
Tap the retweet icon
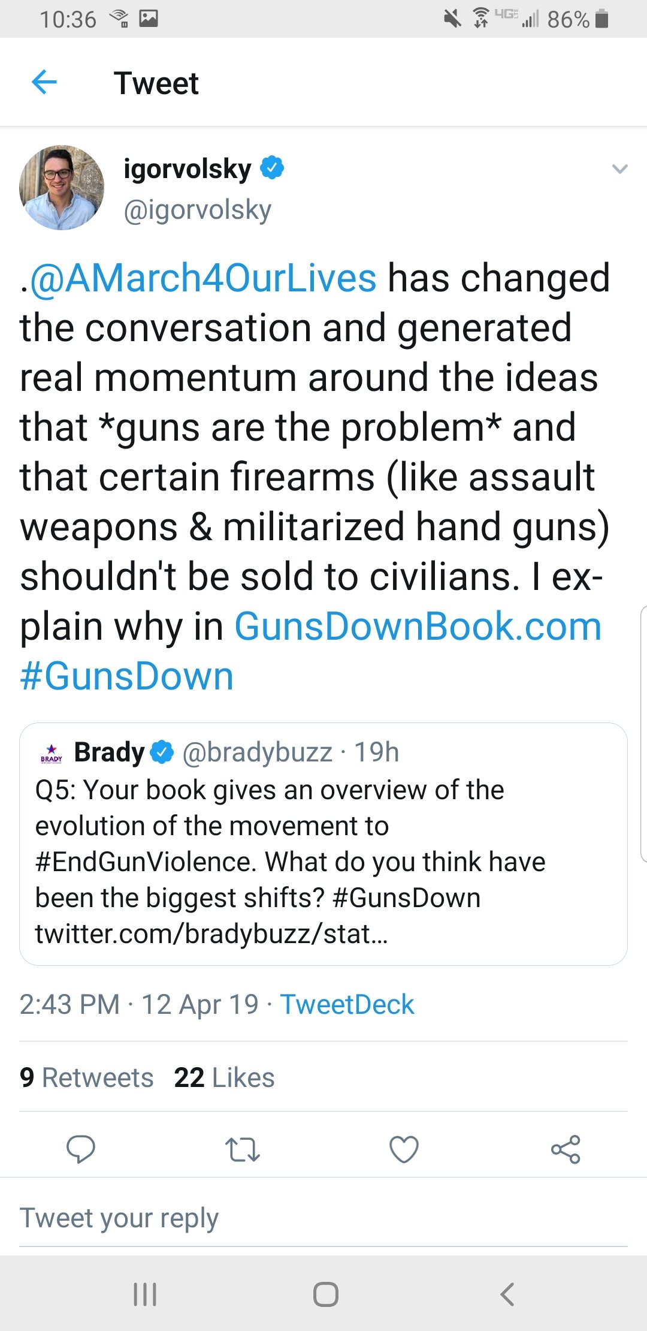(242, 1149)
